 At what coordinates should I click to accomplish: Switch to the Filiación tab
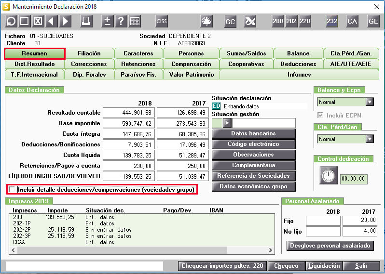pyautogui.click(x=89, y=53)
